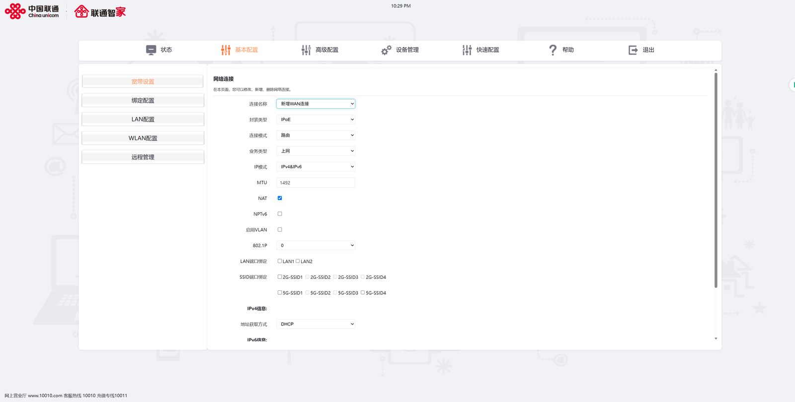Open the 连接模式 dropdown set to 路由
This screenshot has height=402, width=795.
(316, 135)
